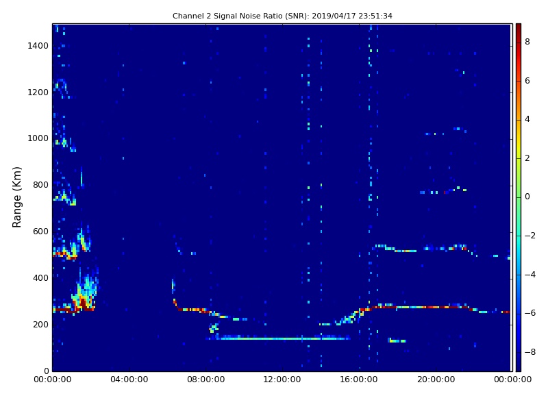Screen dimensions: 548x411
Task: Click the 200 range tick label
Action: (x=40, y=324)
